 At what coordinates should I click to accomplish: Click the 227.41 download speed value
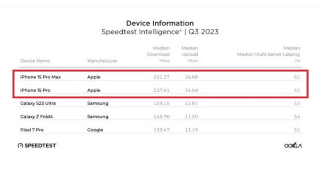pyautogui.click(x=162, y=90)
